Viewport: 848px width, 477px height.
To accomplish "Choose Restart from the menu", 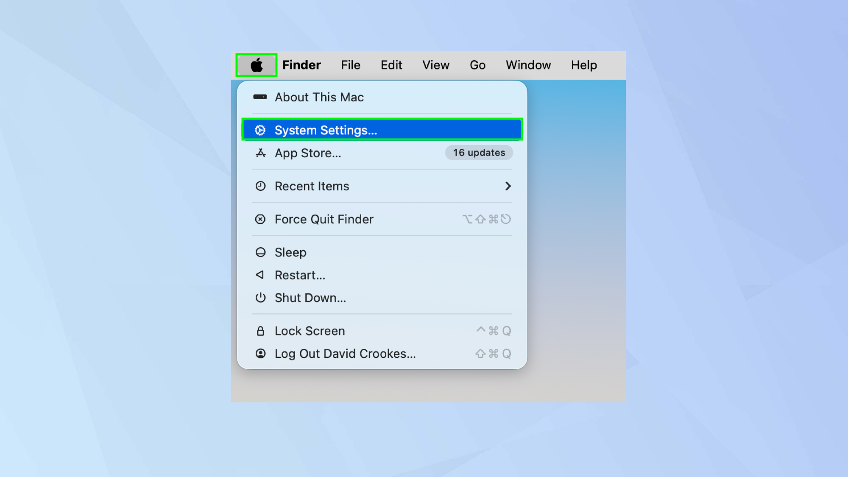I will (x=300, y=275).
